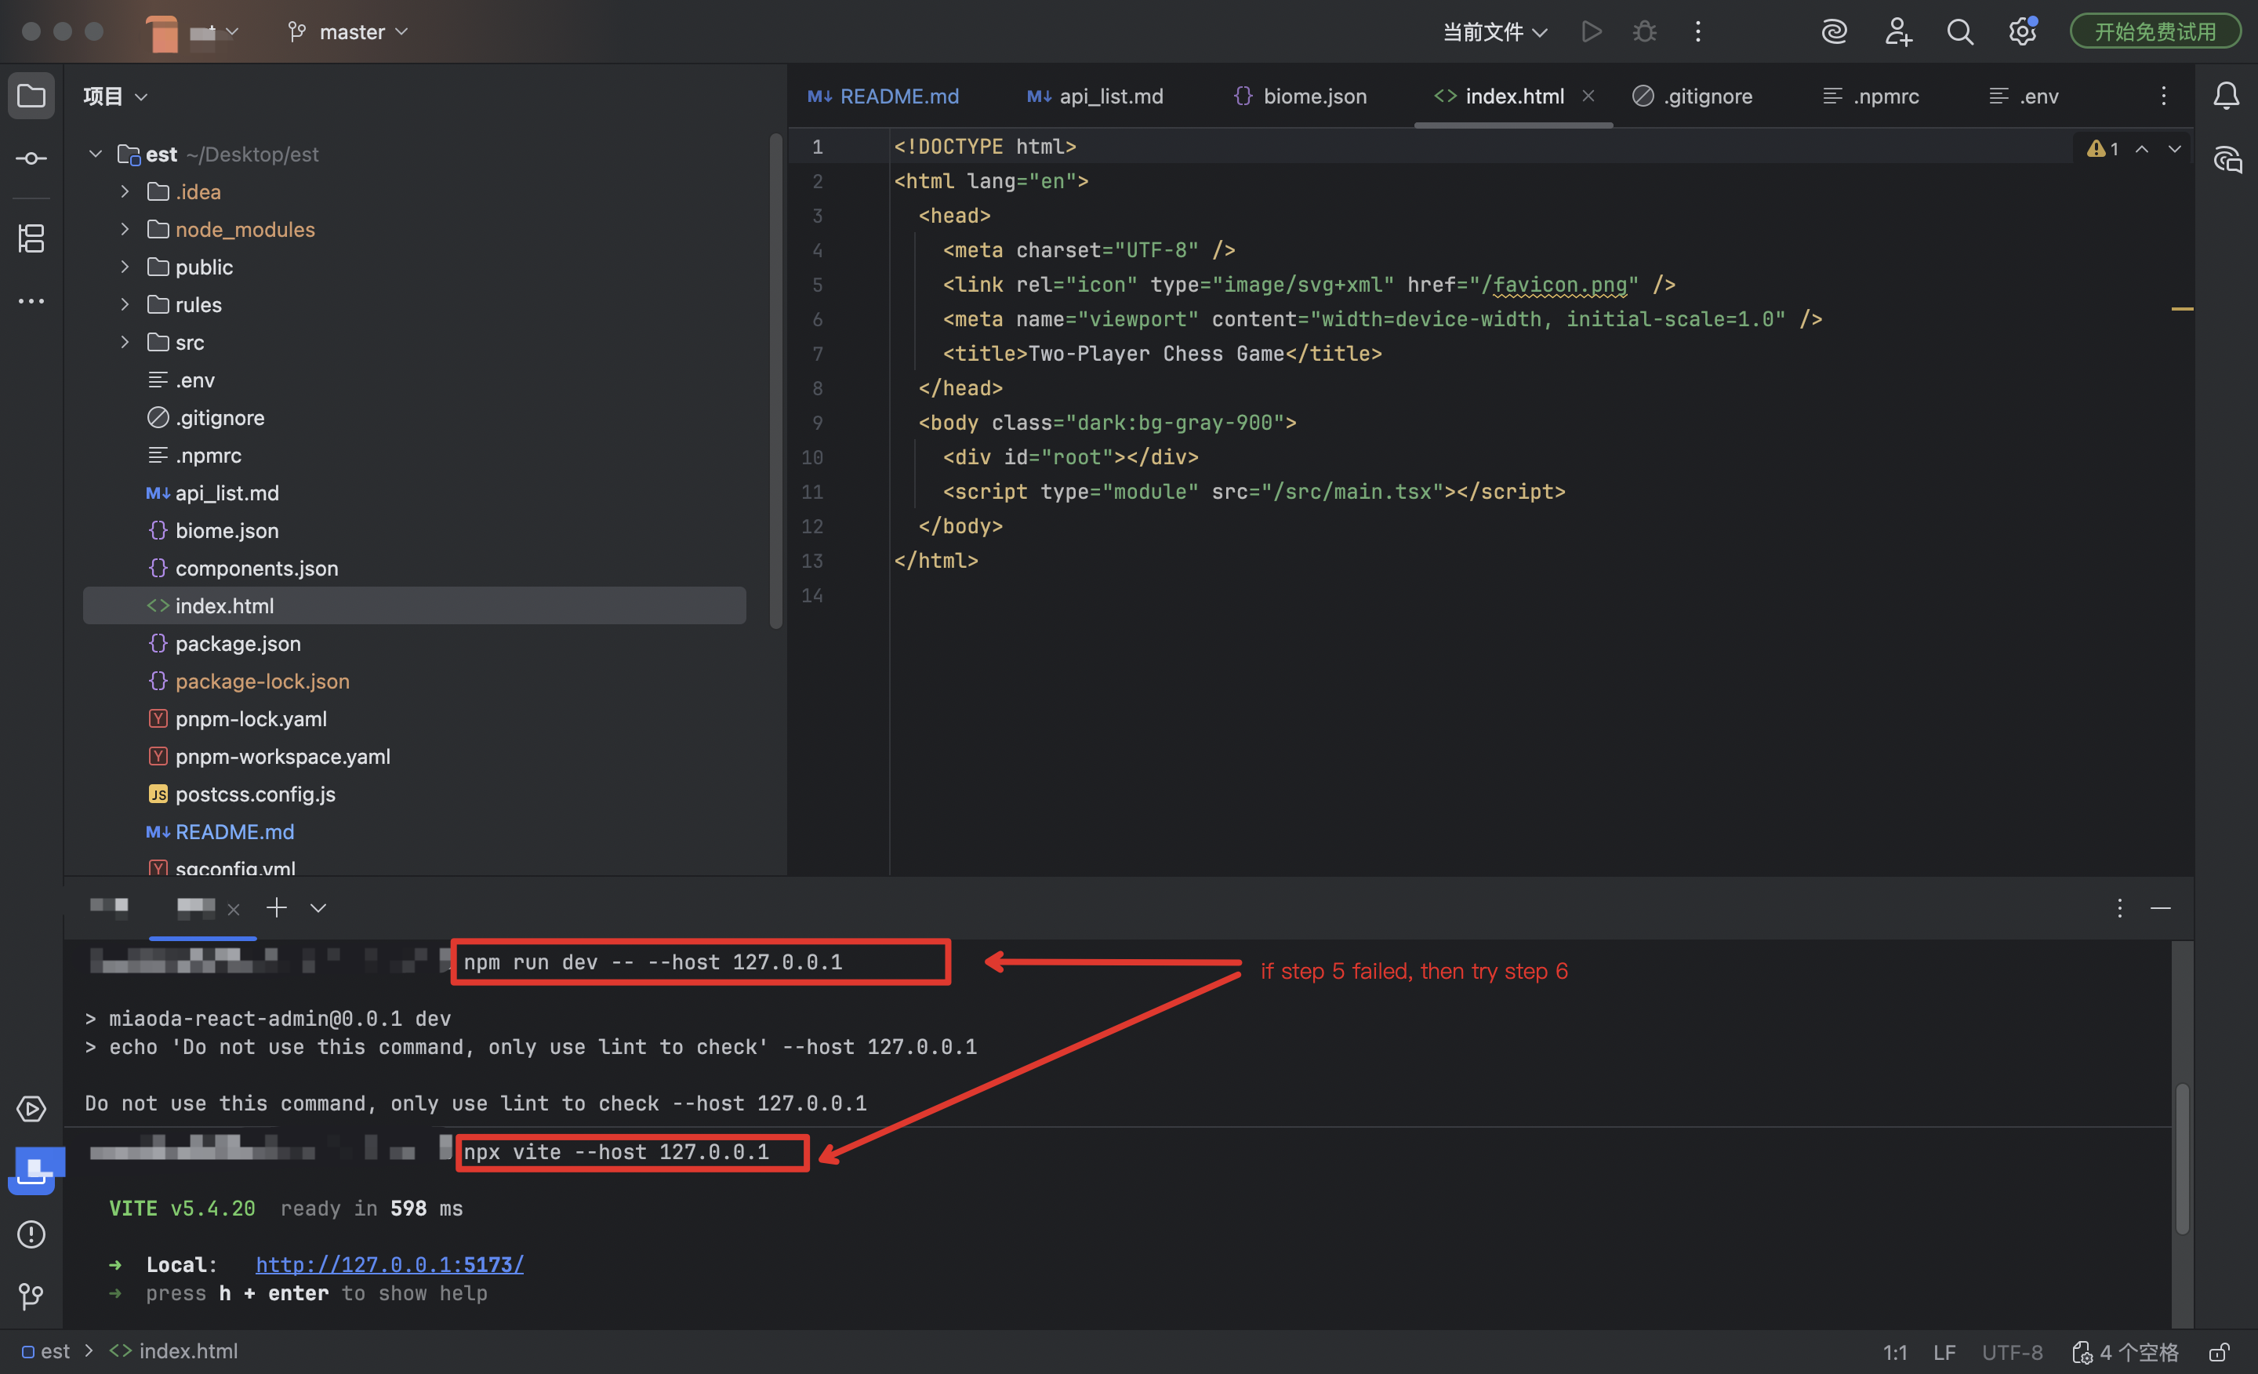Open Search Everywhere magnifier icon

pos(1959,32)
